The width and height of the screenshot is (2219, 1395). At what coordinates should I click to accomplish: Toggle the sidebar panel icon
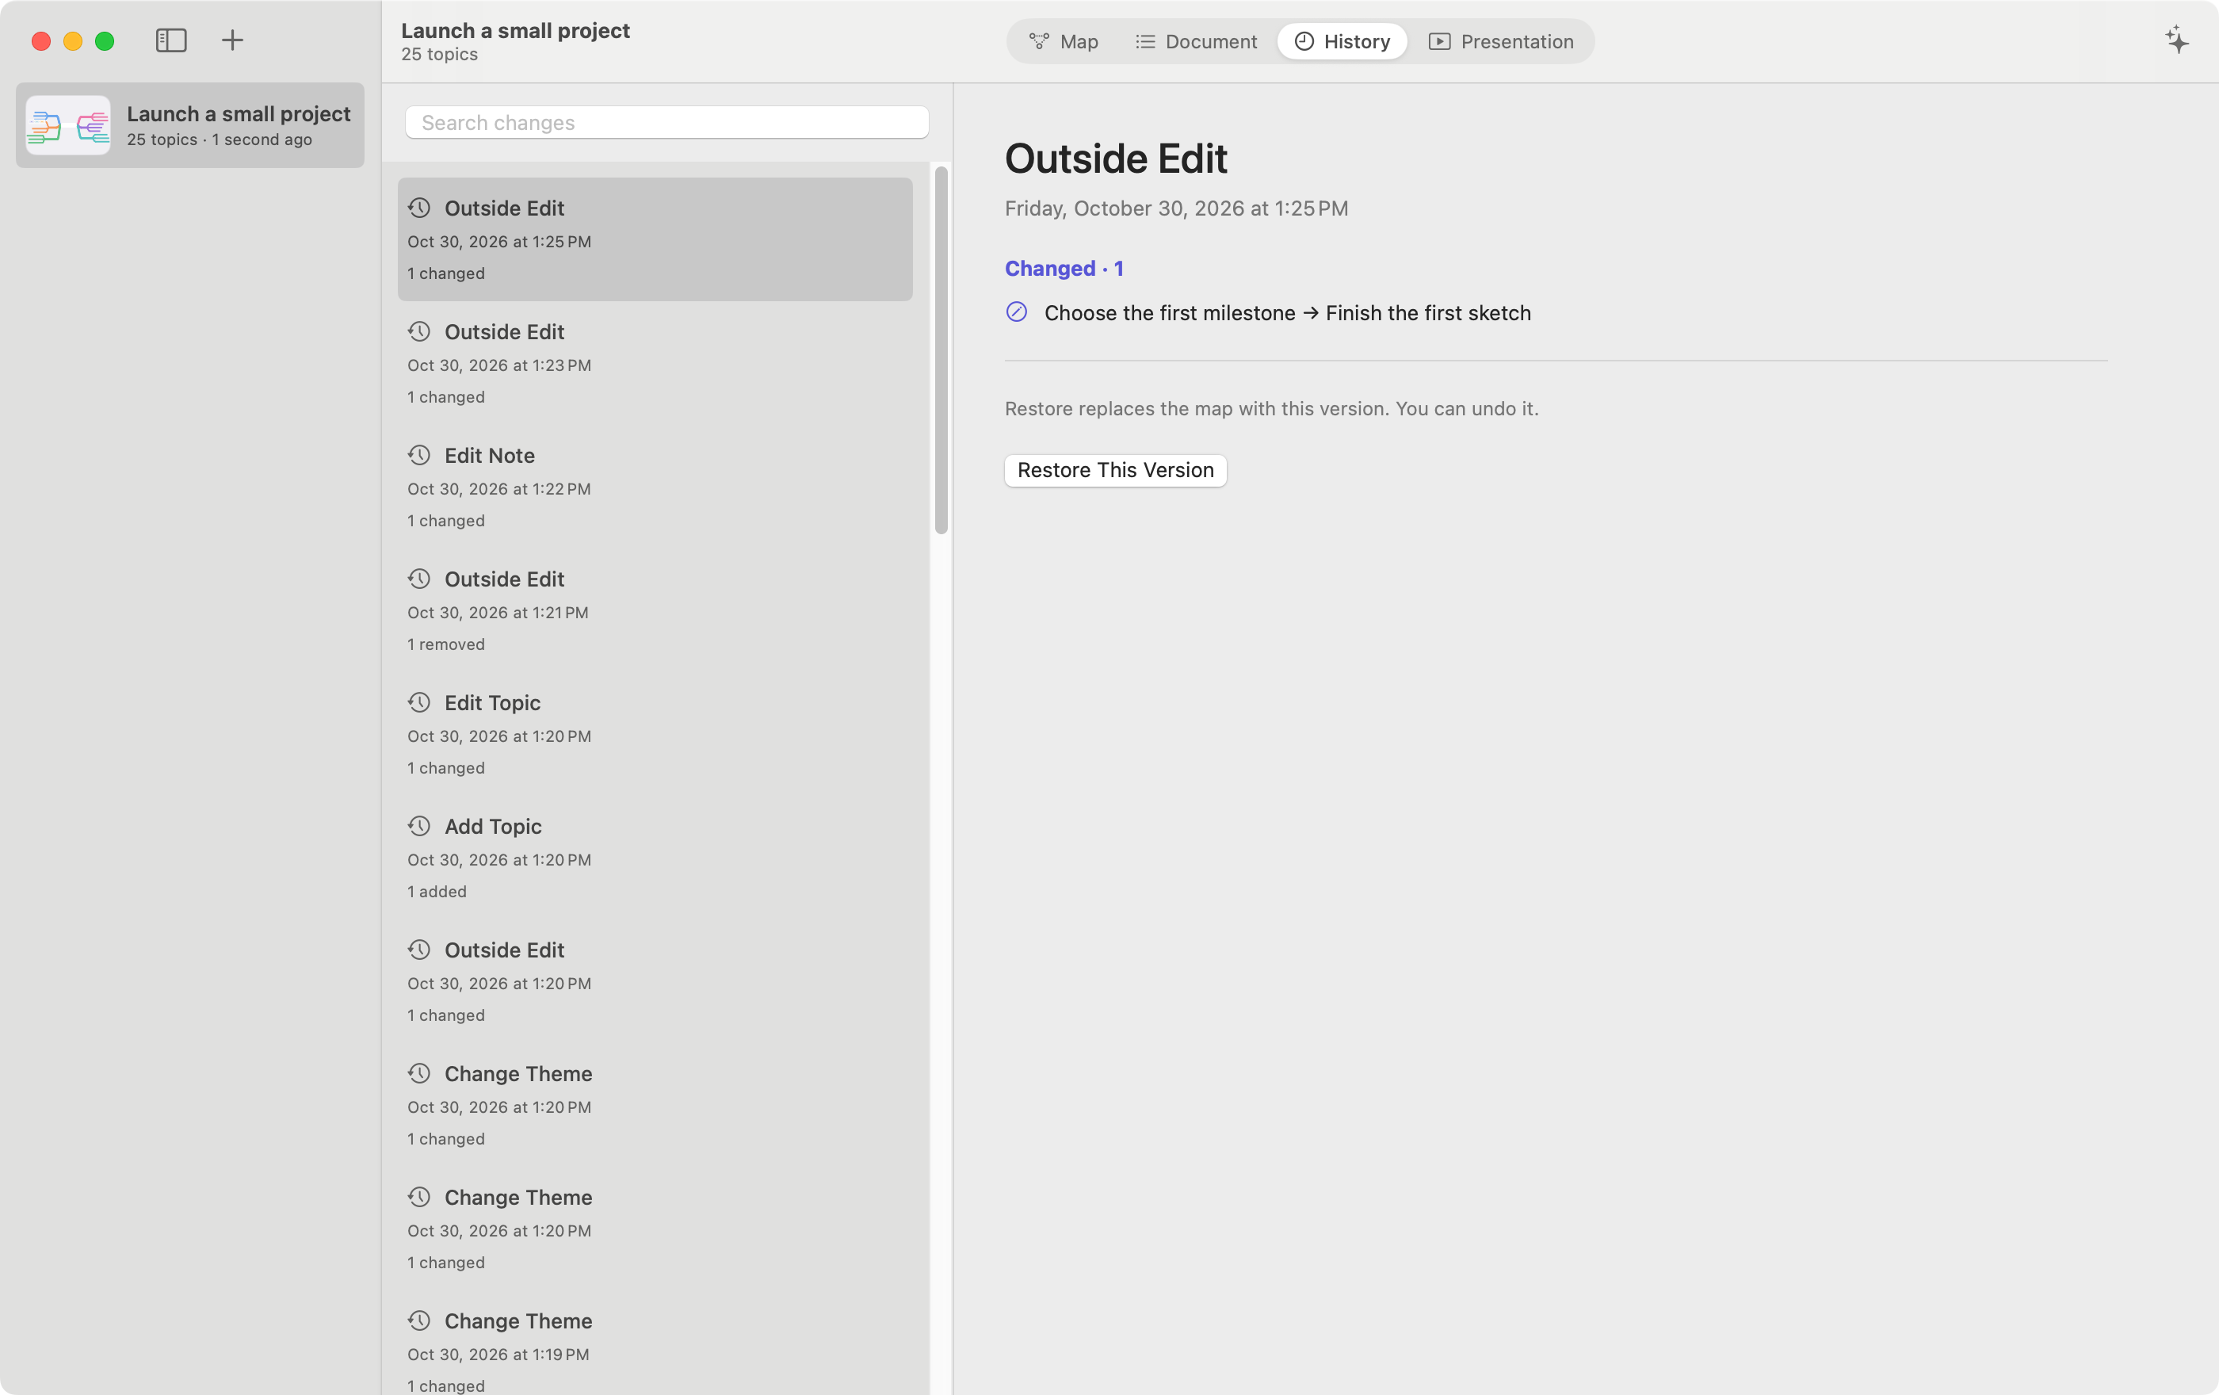(x=170, y=40)
